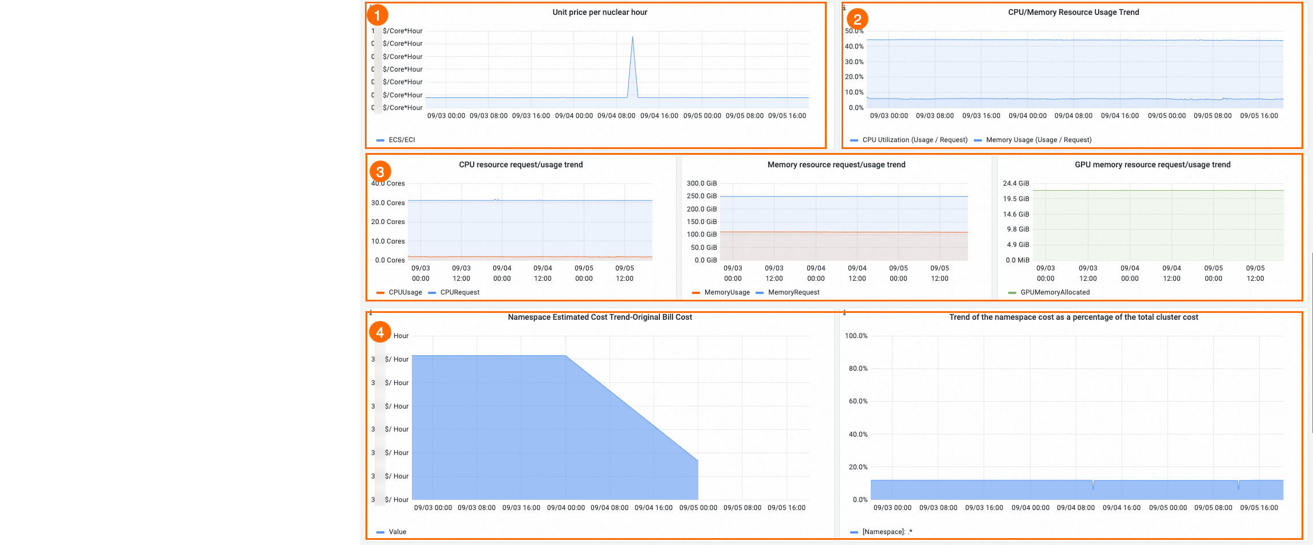Open Namespace Estimated Cost Trend-Original Bill Cost title menu
1313x545 pixels.
pos(600,317)
